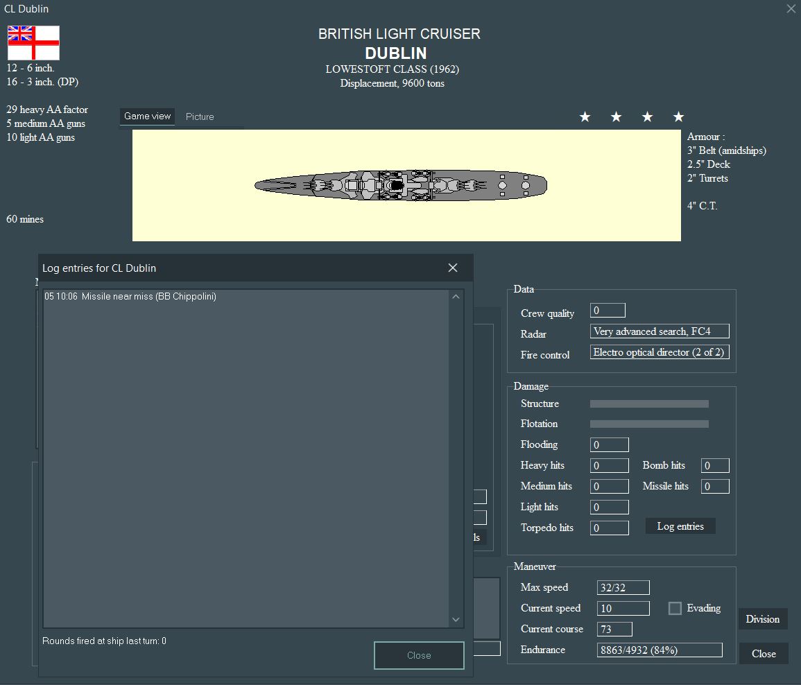
Task: Click the 'Displacement, 9600 tons' text
Action: pos(393,83)
